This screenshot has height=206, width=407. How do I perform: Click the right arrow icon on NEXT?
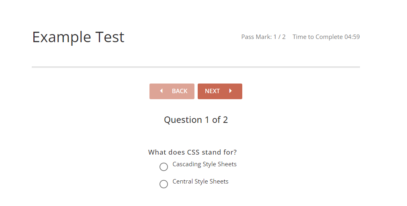click(231, 91)
